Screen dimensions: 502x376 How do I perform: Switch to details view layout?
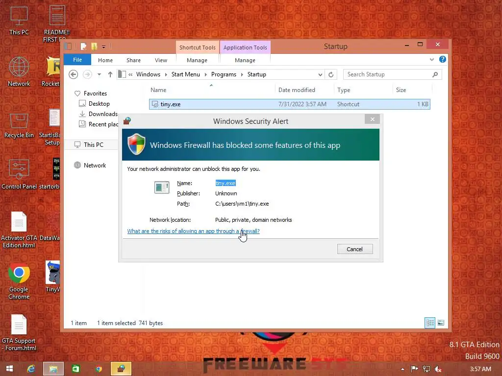(429, 323)
